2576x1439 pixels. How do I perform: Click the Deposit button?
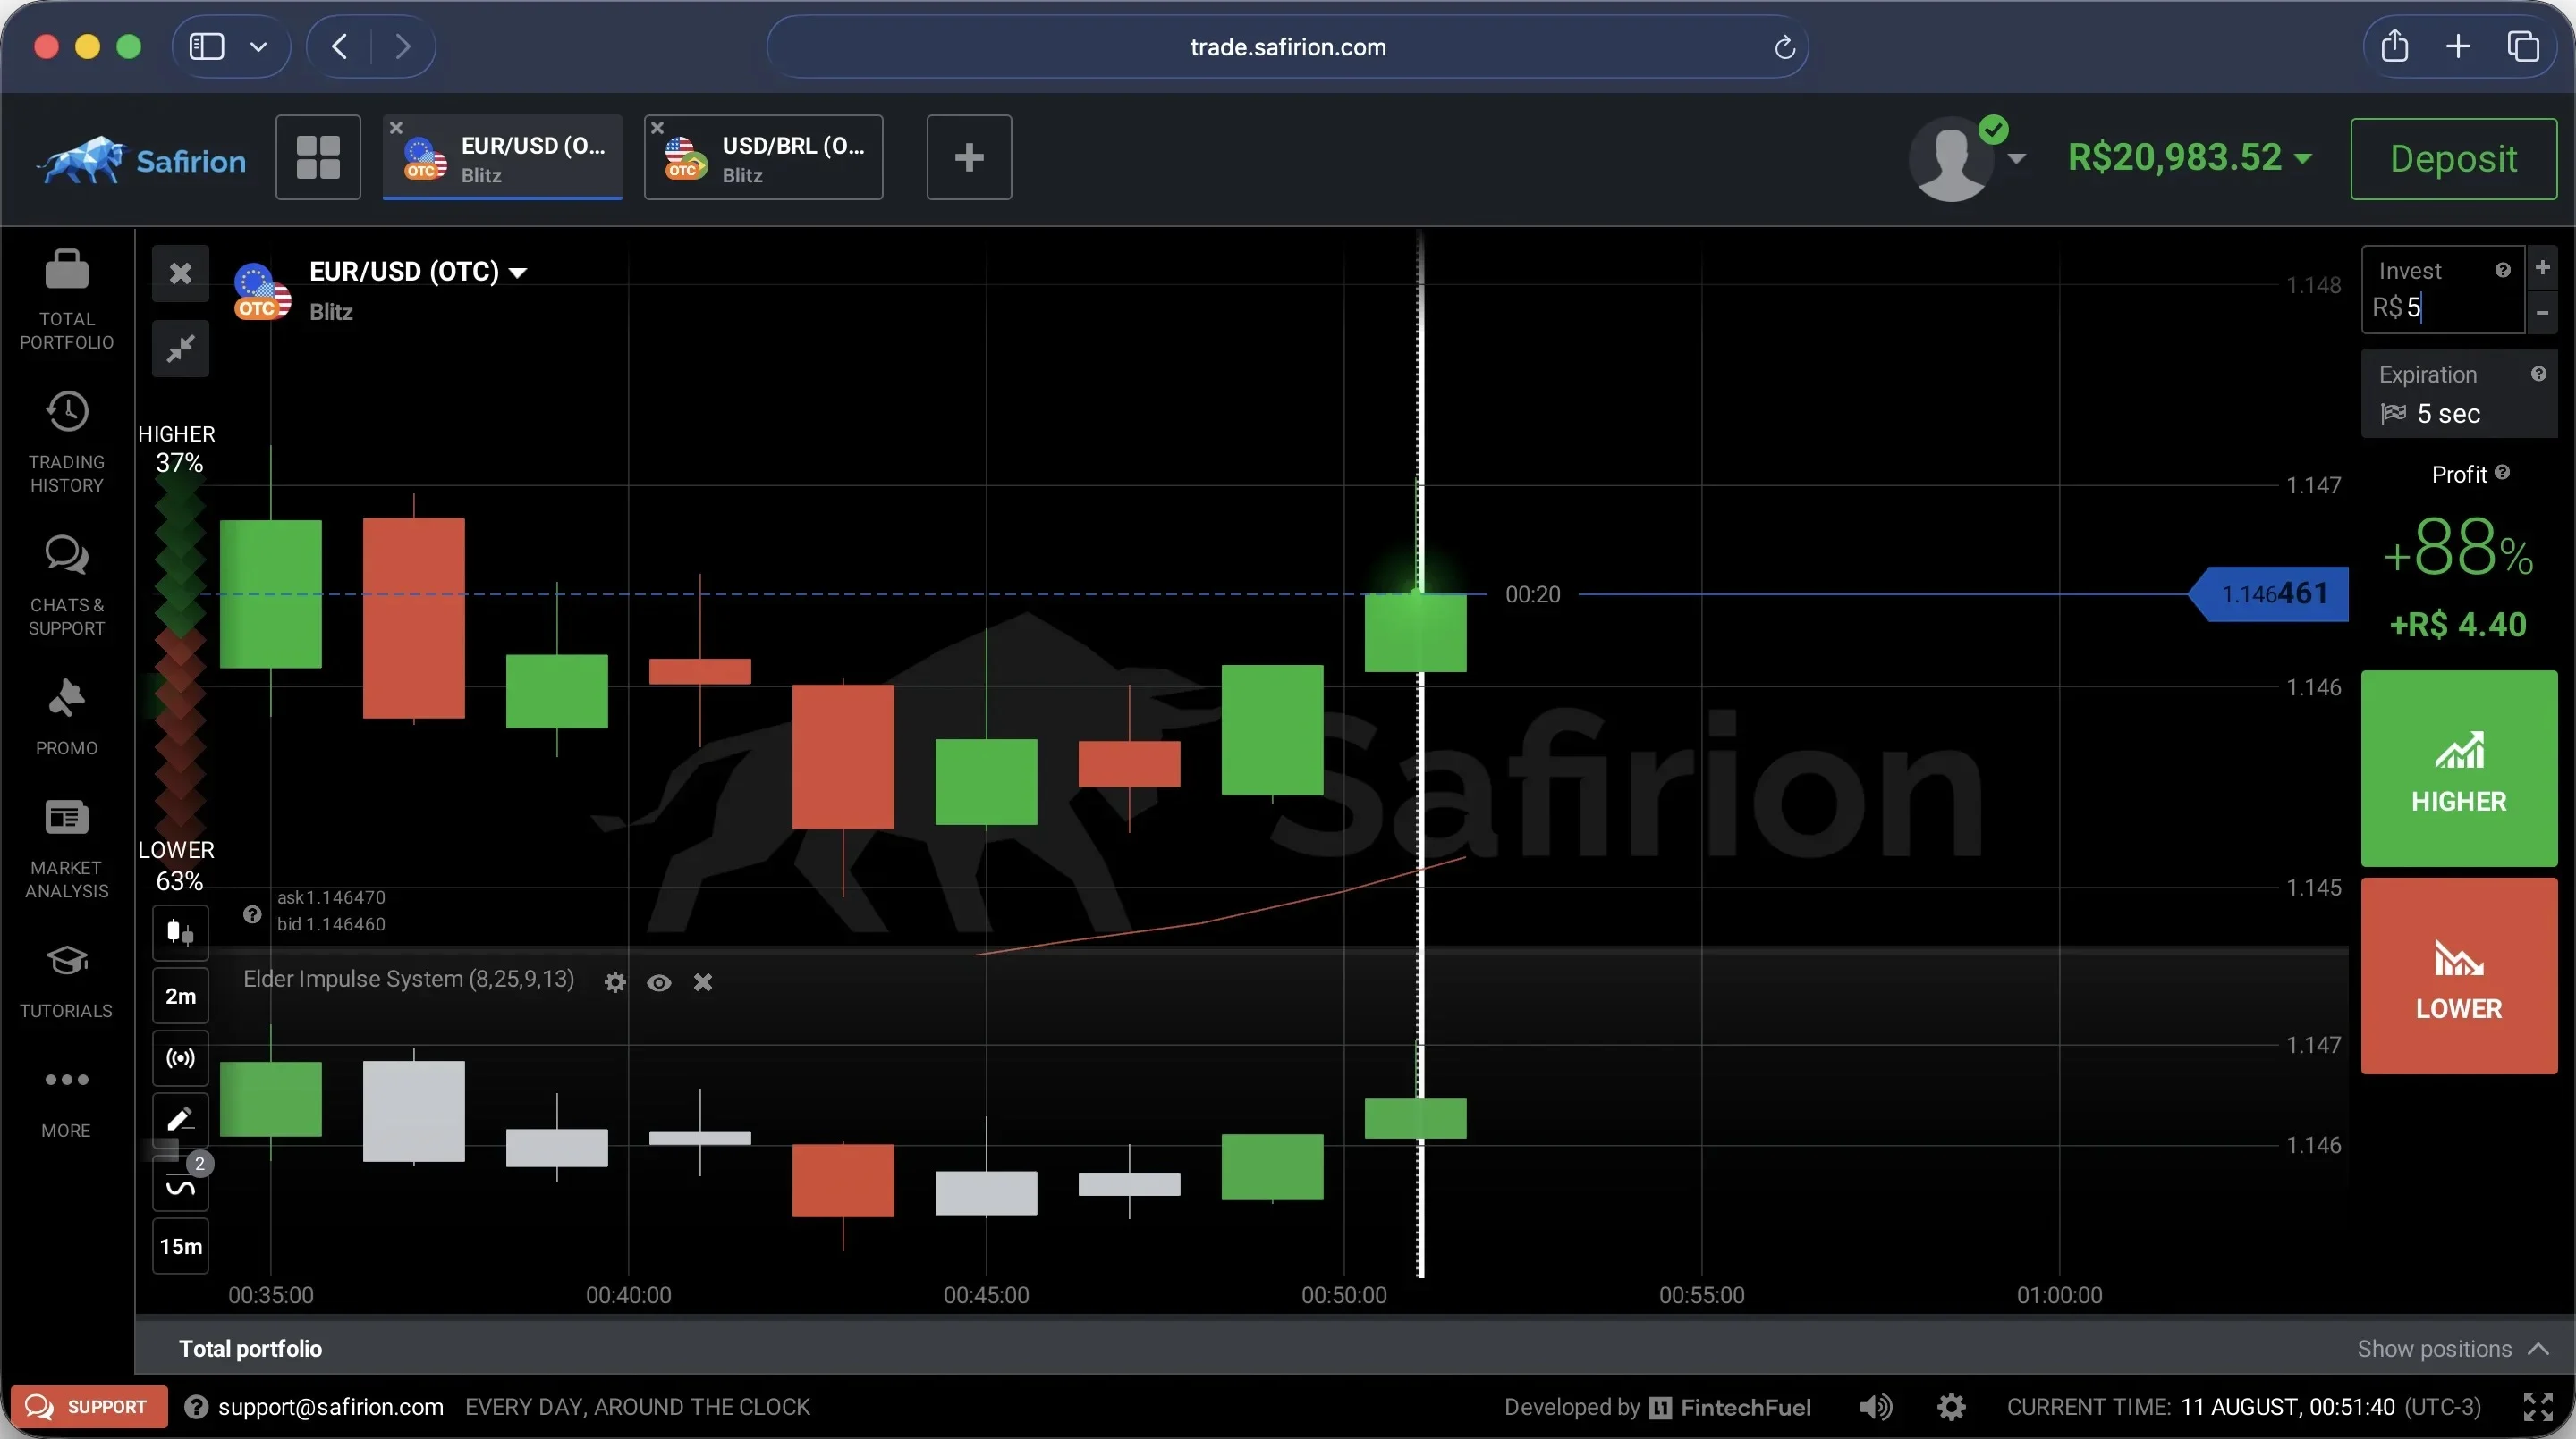click(2453, 158)
